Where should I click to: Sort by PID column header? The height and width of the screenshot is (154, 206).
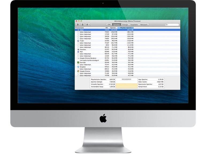coord(107,28)
